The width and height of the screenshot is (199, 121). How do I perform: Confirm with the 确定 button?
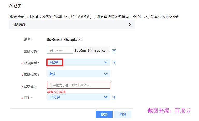[x=104, y=115]
